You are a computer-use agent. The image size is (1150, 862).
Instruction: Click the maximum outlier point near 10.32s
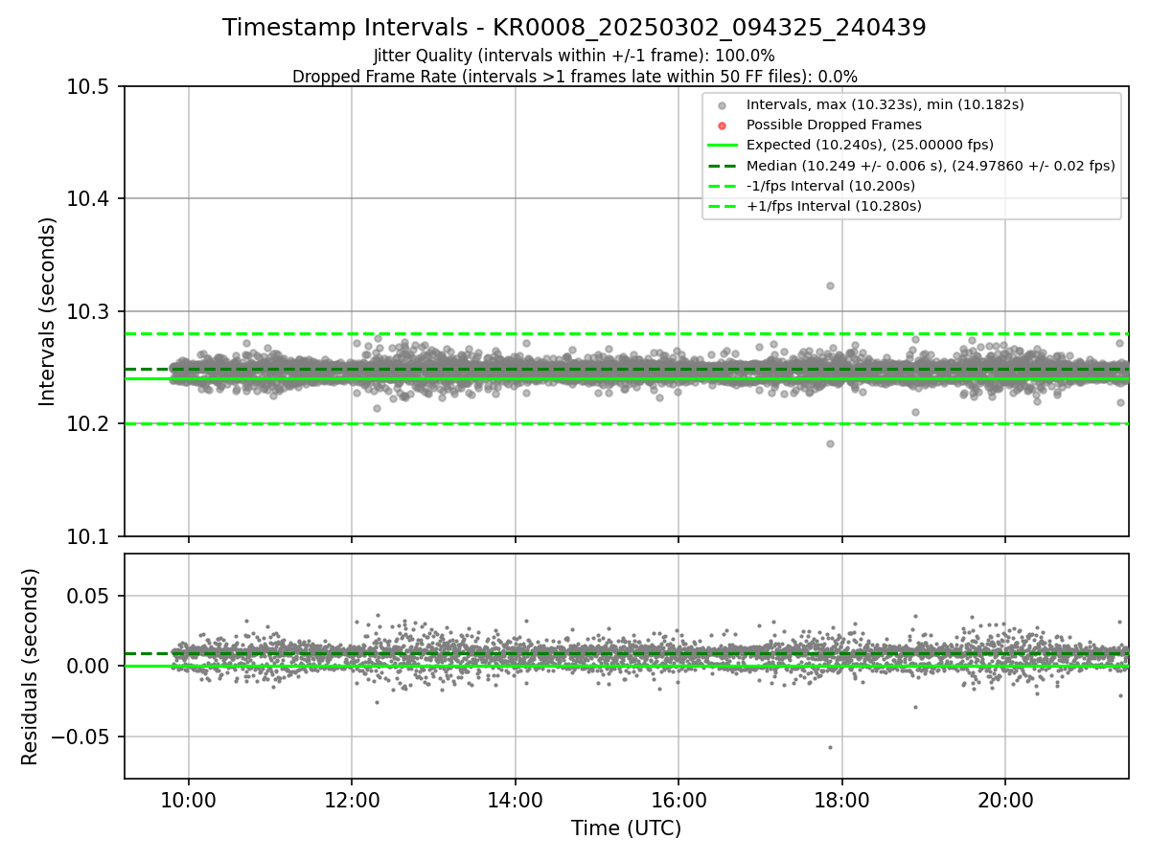pyautogui.click(x=830, y=285)
